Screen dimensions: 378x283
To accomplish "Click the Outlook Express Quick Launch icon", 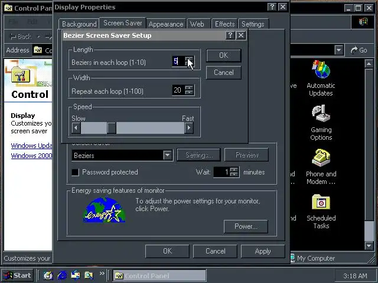I will click(x=76, y=275).
